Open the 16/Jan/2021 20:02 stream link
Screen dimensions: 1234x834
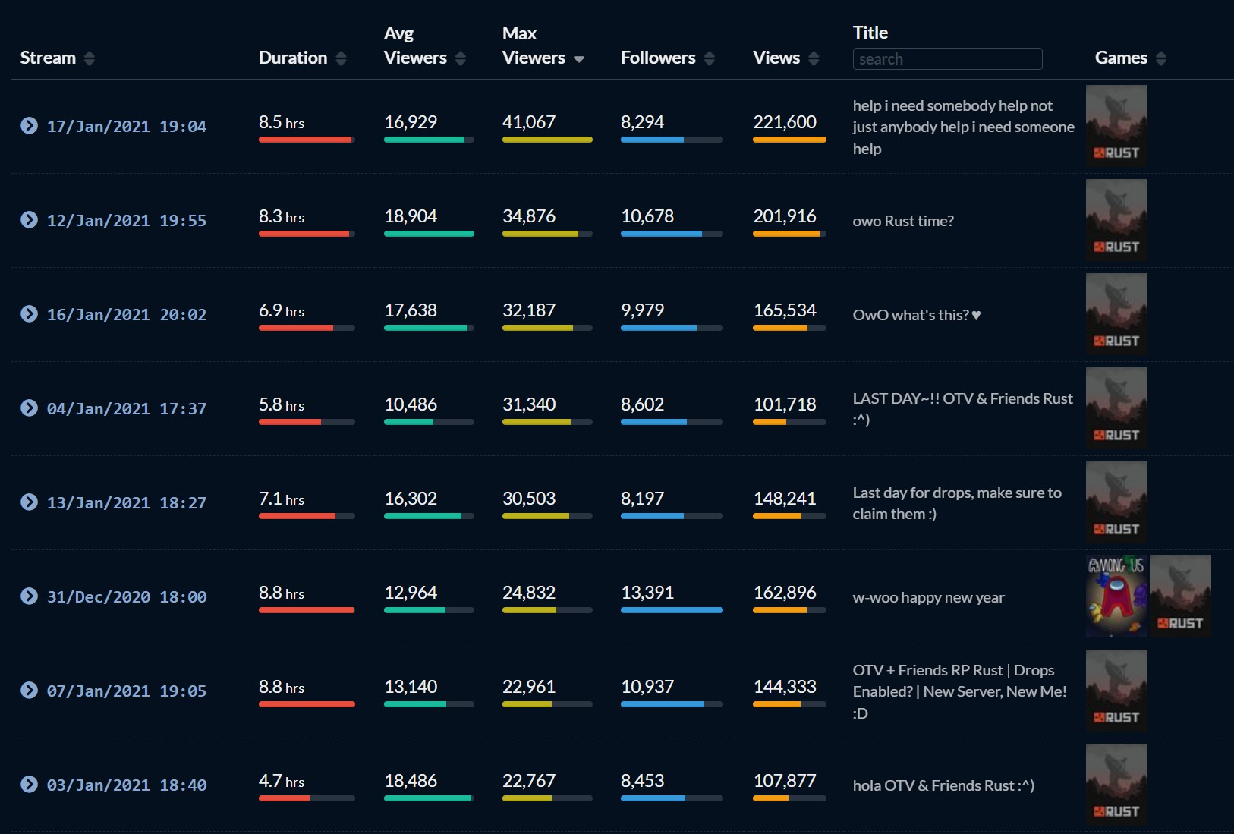(127, 315)
